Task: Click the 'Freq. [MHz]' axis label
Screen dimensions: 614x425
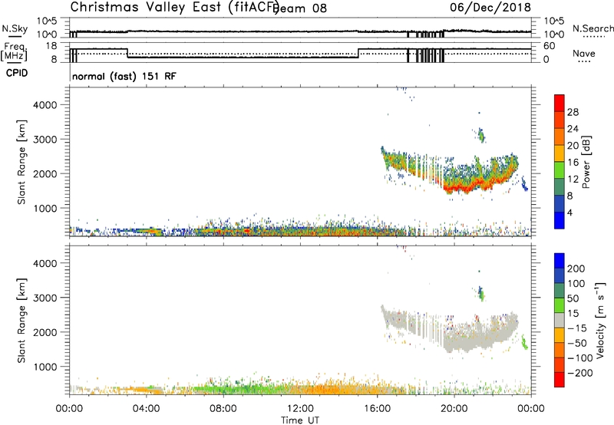Action: (x=15, y=51)
